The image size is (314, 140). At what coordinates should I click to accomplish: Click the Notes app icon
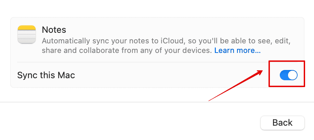click(x=26, y=34)
